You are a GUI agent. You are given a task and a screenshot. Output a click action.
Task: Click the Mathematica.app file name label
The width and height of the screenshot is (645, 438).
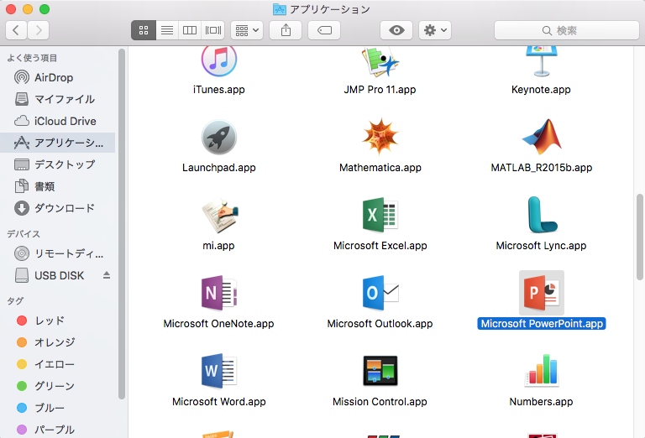[380, 168]
